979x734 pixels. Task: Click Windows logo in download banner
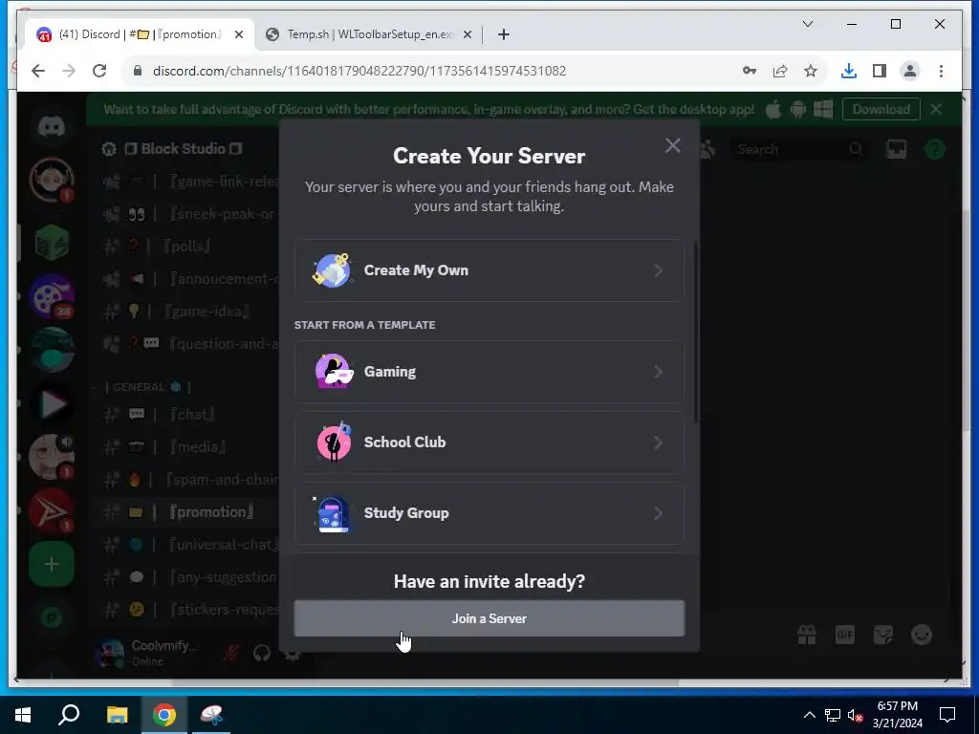point(823,109)
